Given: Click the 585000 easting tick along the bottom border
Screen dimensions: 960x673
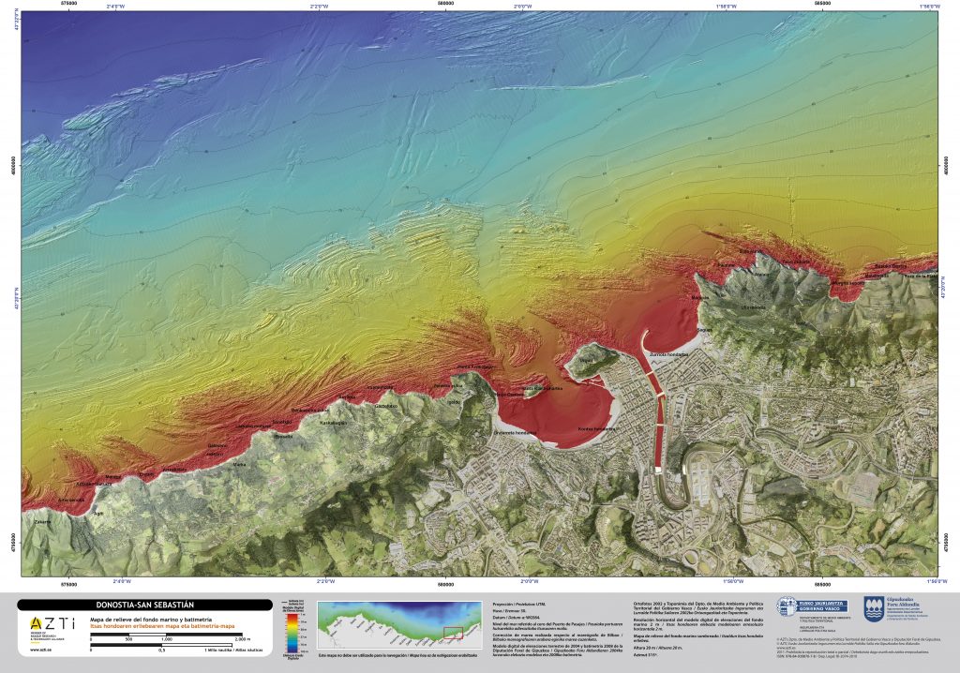Looking at the screenshot, I should point(823,584).
